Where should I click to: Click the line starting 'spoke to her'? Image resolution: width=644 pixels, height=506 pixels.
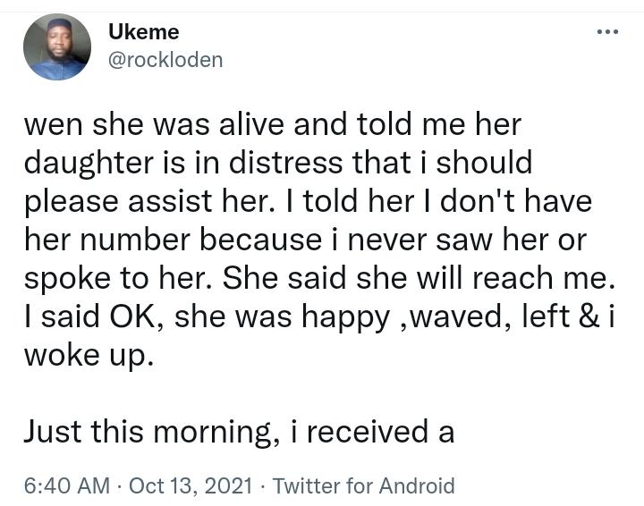point(320,278)
